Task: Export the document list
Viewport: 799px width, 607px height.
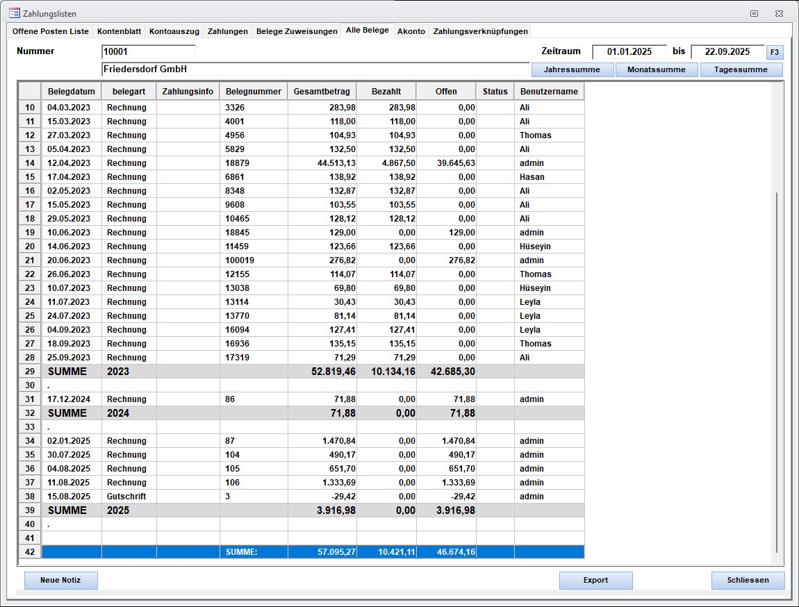Action: pyautogui.click(x=595, y=581)
